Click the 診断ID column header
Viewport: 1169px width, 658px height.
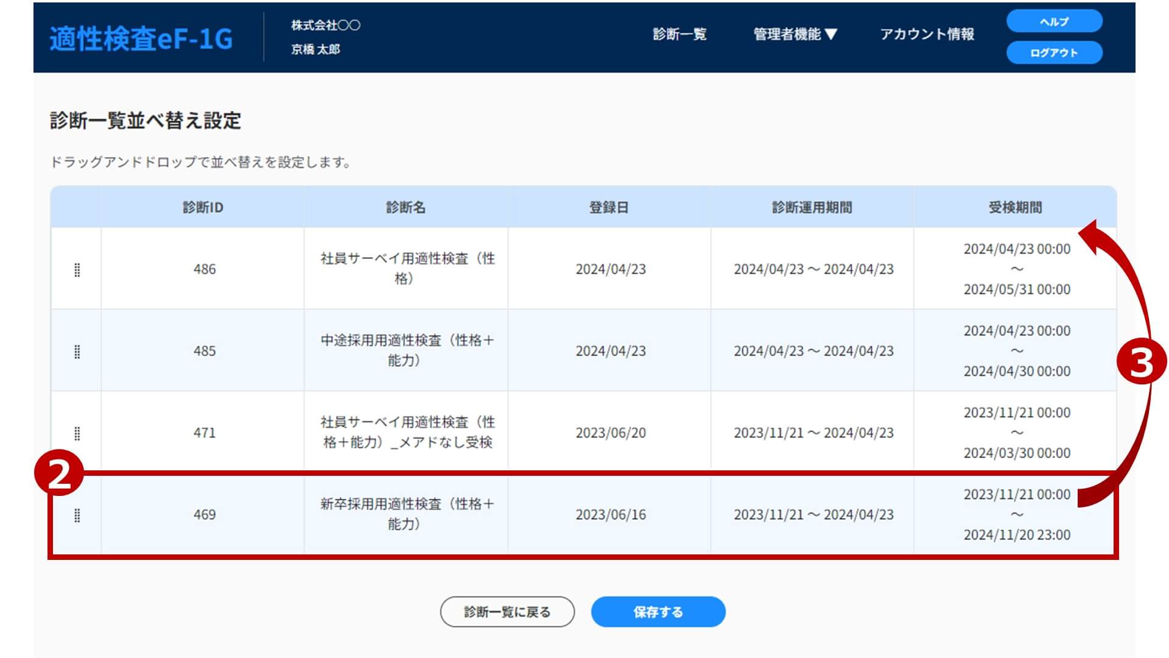pos(203,207)
